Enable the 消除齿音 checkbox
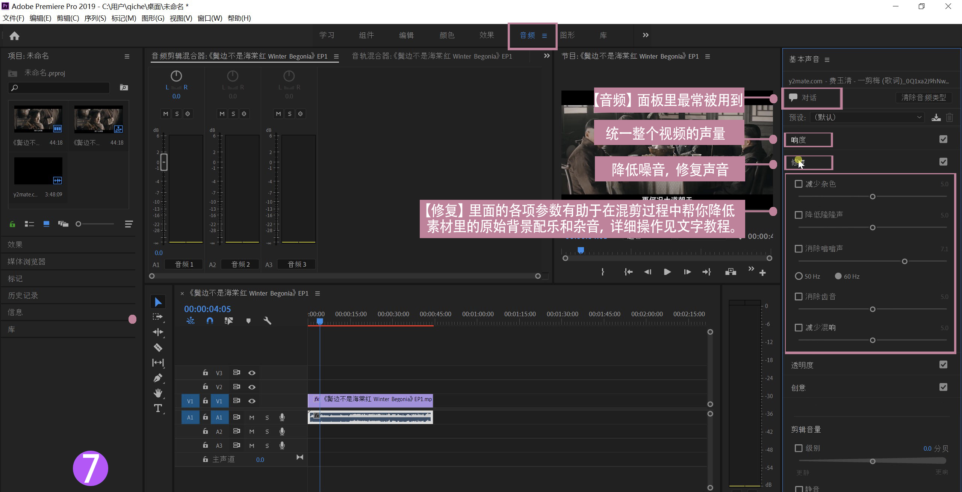Image resolution: width=962 pixels, height=492 pixels. pyautogui.click(x=799, y=297)
